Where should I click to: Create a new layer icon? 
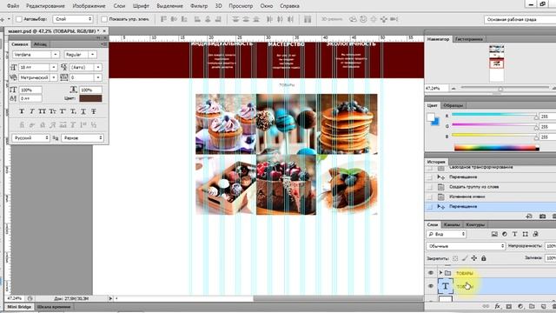click(x=543, y=306)
